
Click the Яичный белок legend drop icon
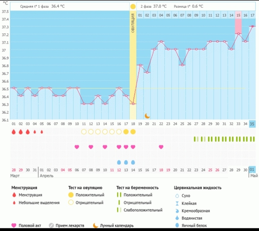click(177, 225)
